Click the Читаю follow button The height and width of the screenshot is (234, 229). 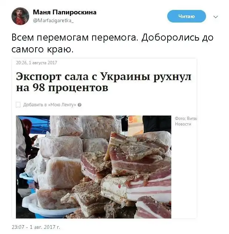pos(186,16)
